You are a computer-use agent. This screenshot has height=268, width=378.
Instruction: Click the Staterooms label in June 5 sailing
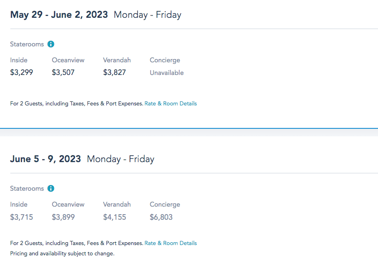click(27, 188)
